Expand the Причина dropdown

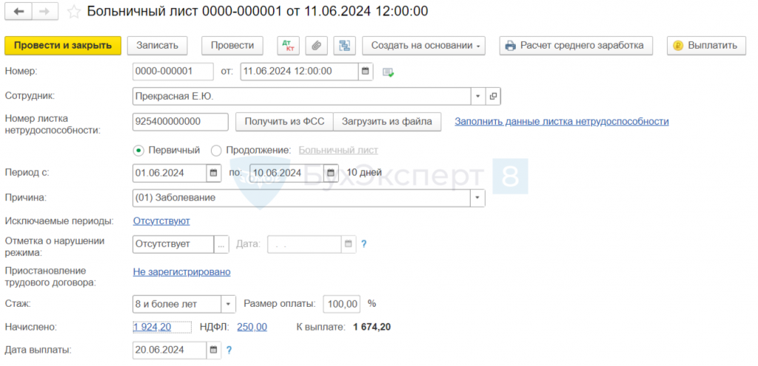(x=477, y=197)
